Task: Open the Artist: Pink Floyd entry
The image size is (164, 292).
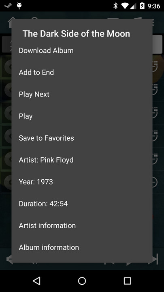Action: [x=82, y=160]
